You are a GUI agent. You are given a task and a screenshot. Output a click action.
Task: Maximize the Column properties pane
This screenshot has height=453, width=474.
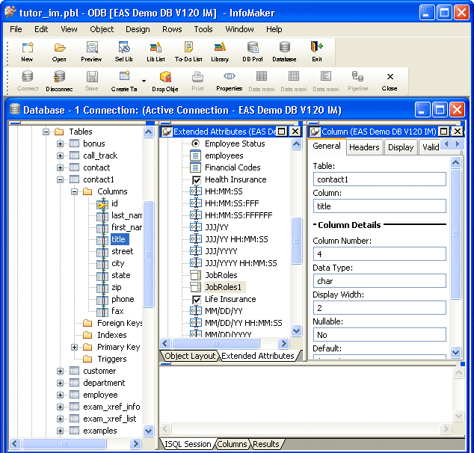tap(444, 132)
